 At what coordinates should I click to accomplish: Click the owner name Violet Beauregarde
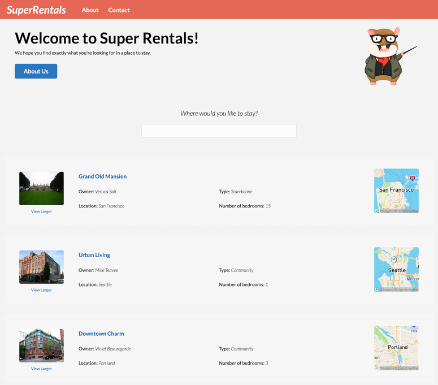pos(113,349)
